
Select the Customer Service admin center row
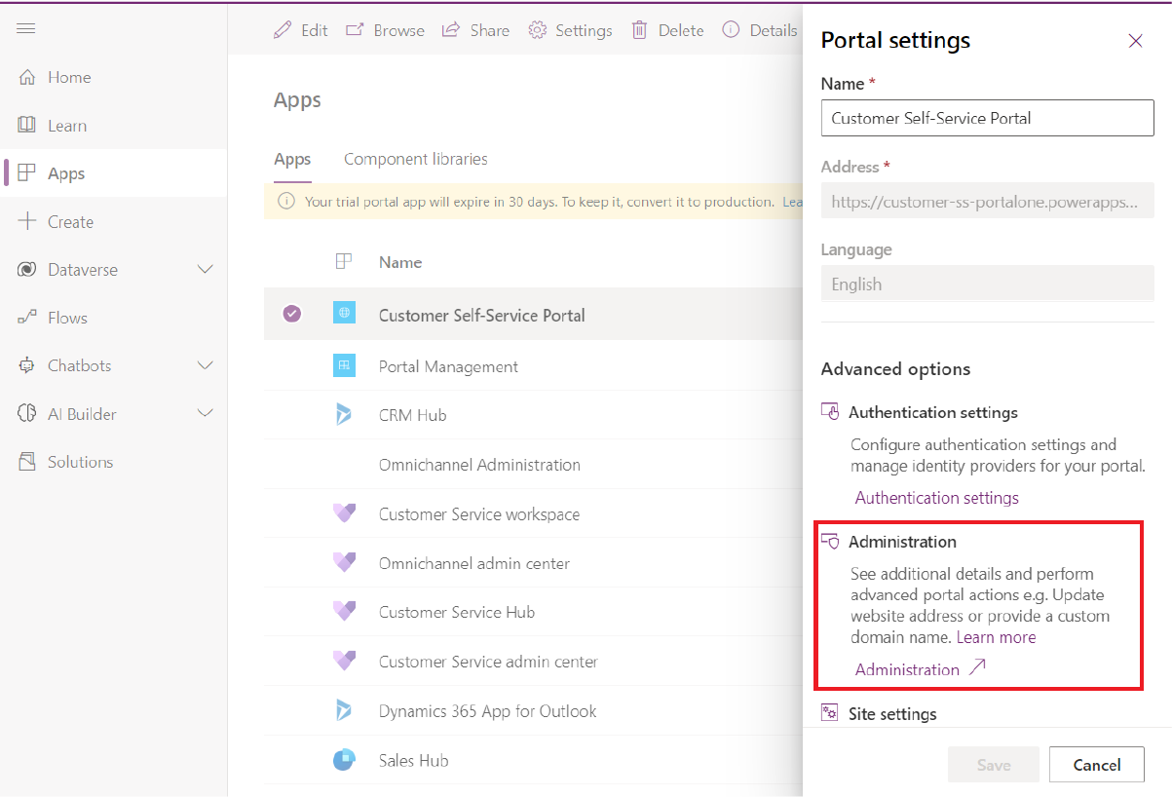pos(534,662)
